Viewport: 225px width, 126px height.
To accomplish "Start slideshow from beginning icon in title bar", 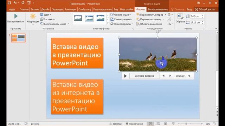I will (x=29, y=3).
